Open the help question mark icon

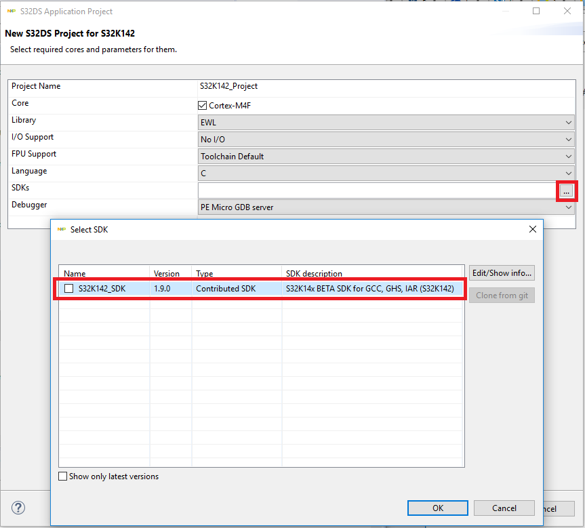(18, 508)
